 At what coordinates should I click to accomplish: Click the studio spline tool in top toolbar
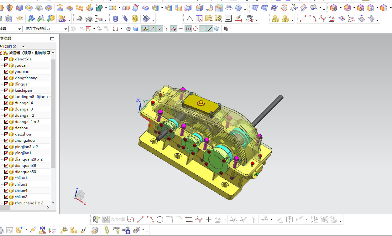(x=322, y=19)
